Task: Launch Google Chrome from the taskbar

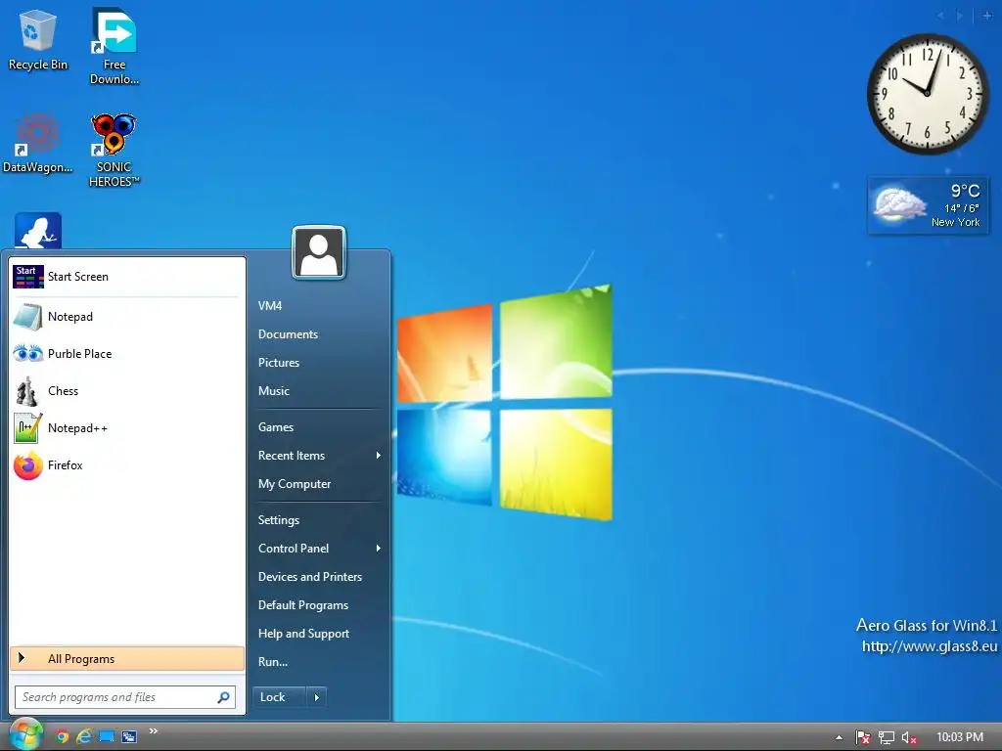Action: pyautogui.click(x=62, y=736)
